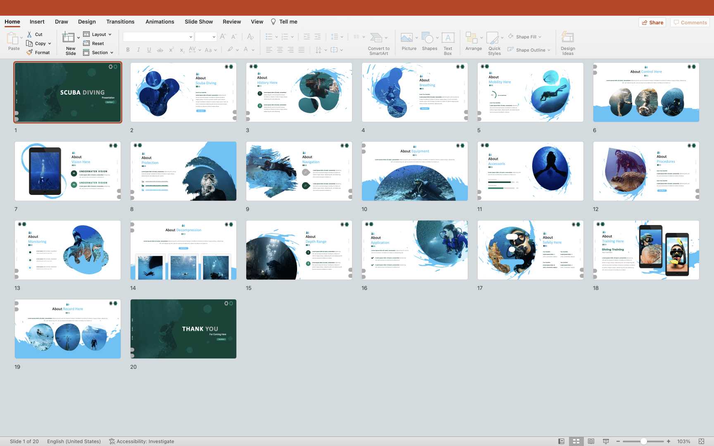This screenshot has width=714, height=446.
Task: Expand the Layout dropdown
Action: [98, 34]
